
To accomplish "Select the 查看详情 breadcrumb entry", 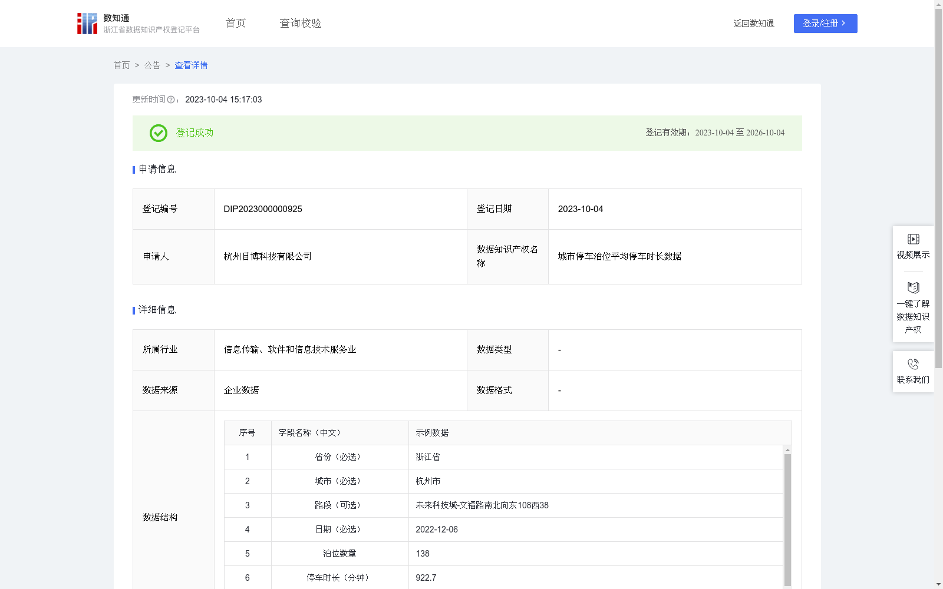I will coord(190,65).
